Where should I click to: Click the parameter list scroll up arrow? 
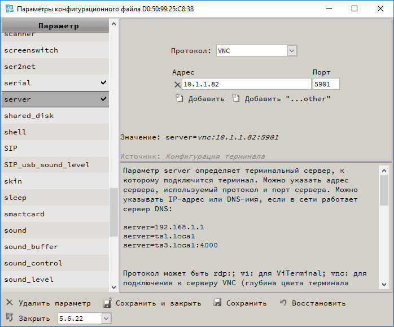click(114, 24)
